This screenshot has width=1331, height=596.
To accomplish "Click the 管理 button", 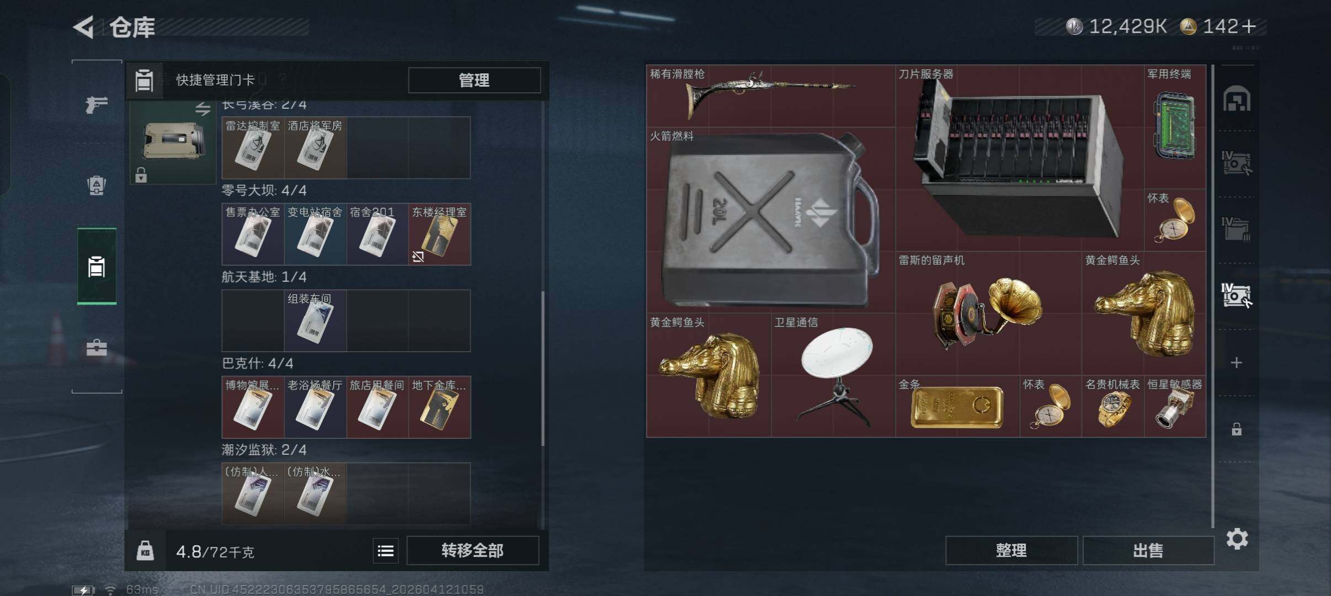I will click(x=474, y=81).
